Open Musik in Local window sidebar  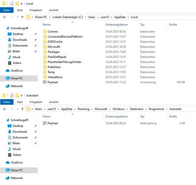[16, 57]
